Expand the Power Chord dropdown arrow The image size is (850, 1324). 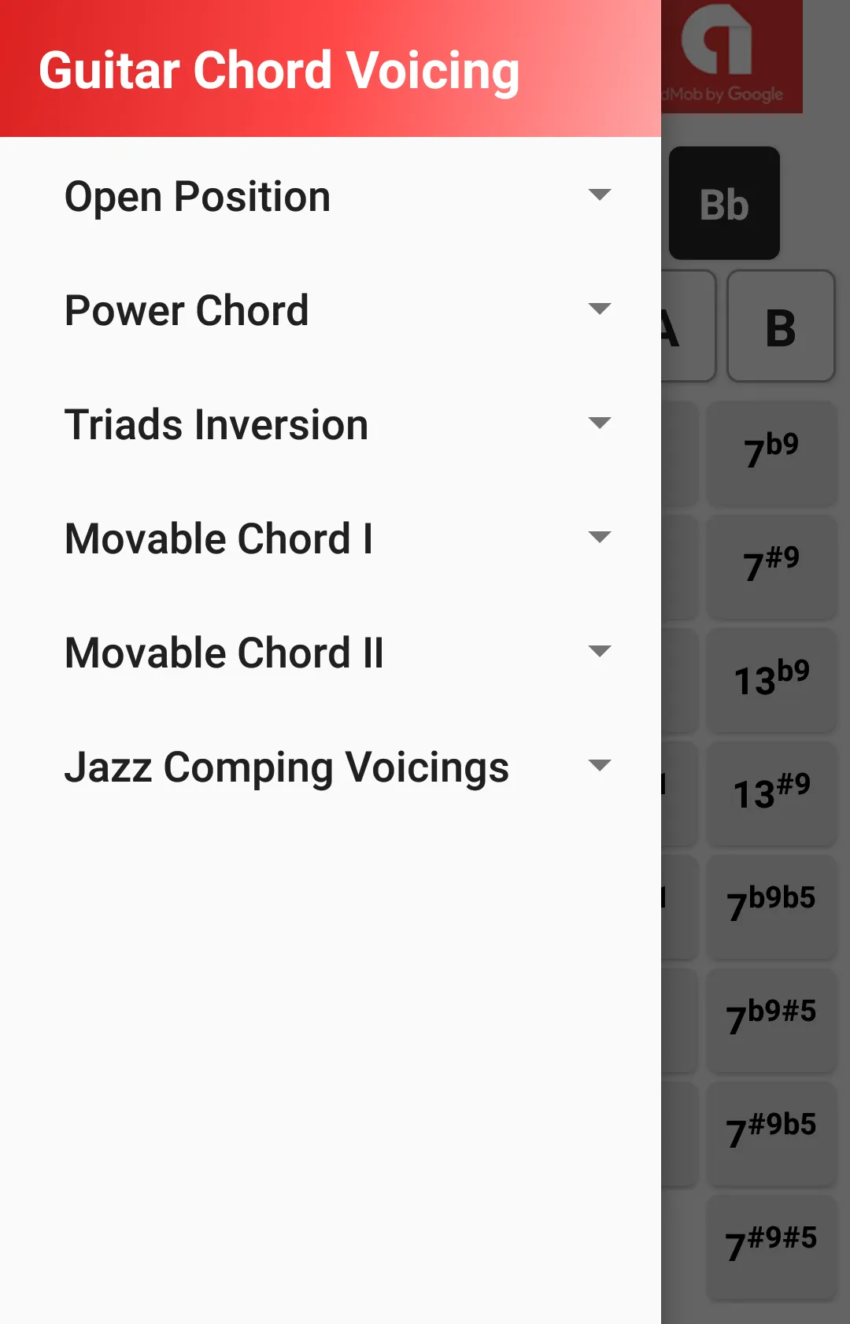(600, 309)
